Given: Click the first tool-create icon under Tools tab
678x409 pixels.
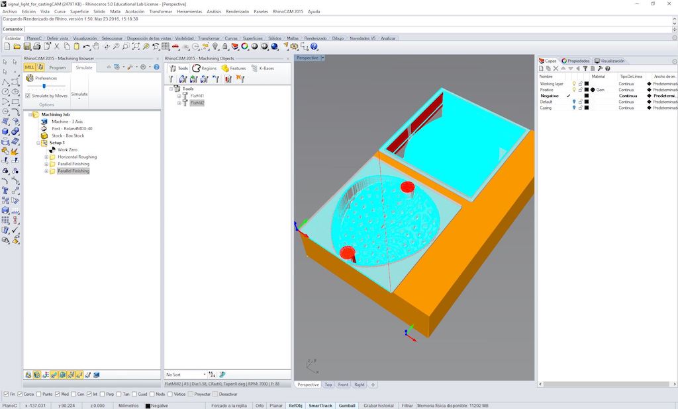Looking at the screenshot, I should (171, 79).
